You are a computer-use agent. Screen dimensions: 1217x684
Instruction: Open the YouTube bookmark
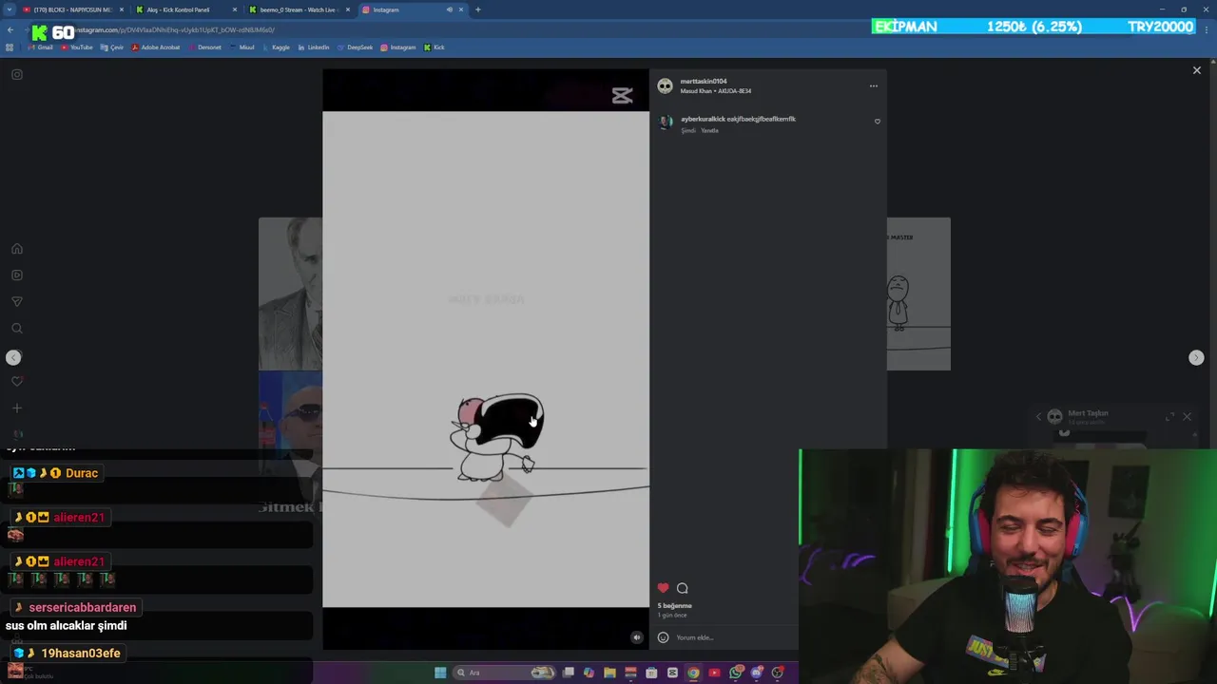click(x=76, y=47)
